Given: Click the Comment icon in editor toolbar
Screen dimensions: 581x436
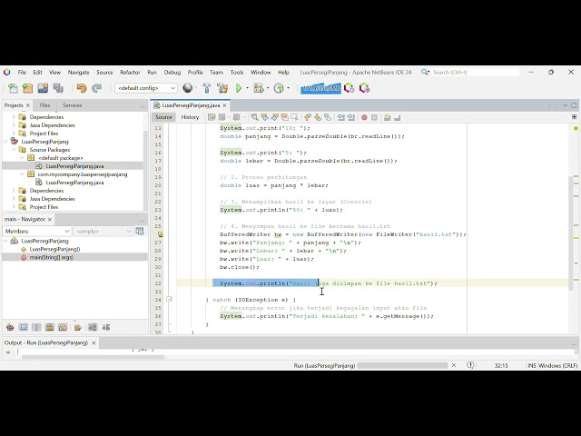Looking at the screenshot, I should point(388,117).
